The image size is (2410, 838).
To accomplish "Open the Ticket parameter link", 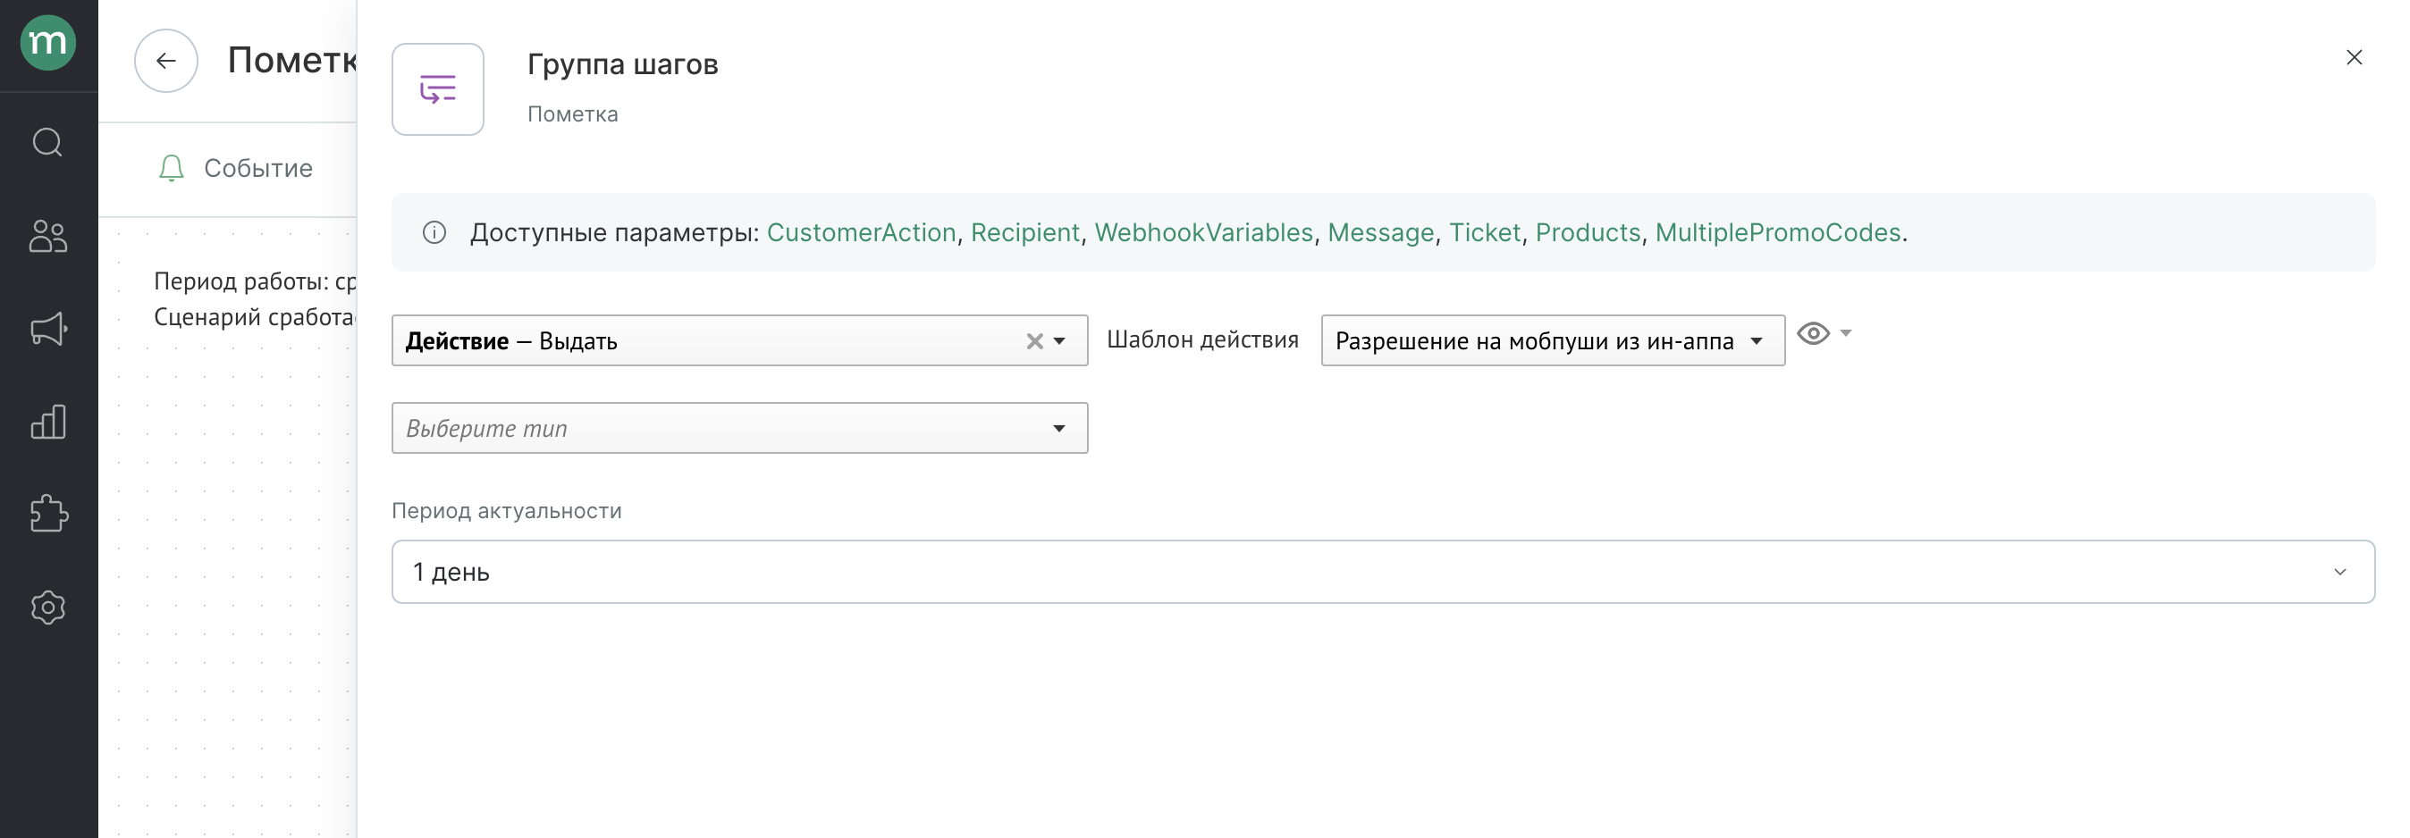I will pos(1484,232).
